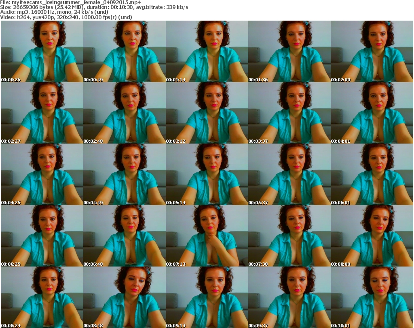Image resolution: width=414 pixels, height=328 pixels.
Task: View the frame stamped 00:08:24
Action: click(x=42, y=297)
